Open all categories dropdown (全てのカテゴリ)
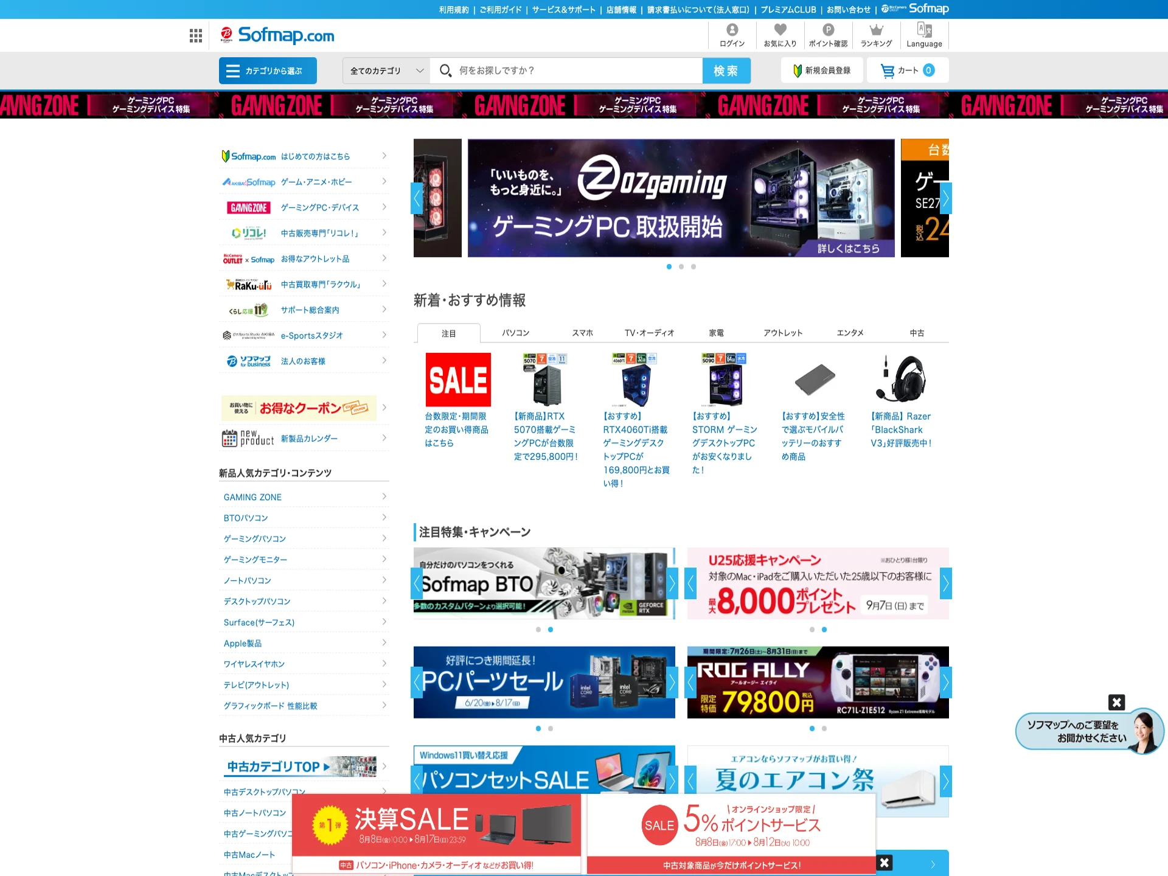 click(386, 71)
